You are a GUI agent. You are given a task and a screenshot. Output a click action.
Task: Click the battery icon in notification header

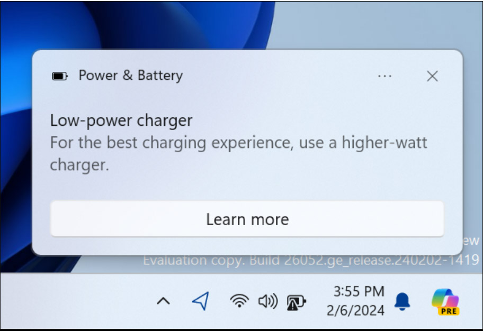(x=60, y=76)
